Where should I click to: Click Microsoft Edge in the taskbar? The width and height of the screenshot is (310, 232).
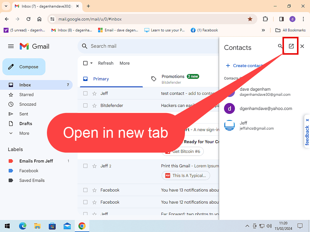coord(23,226)
